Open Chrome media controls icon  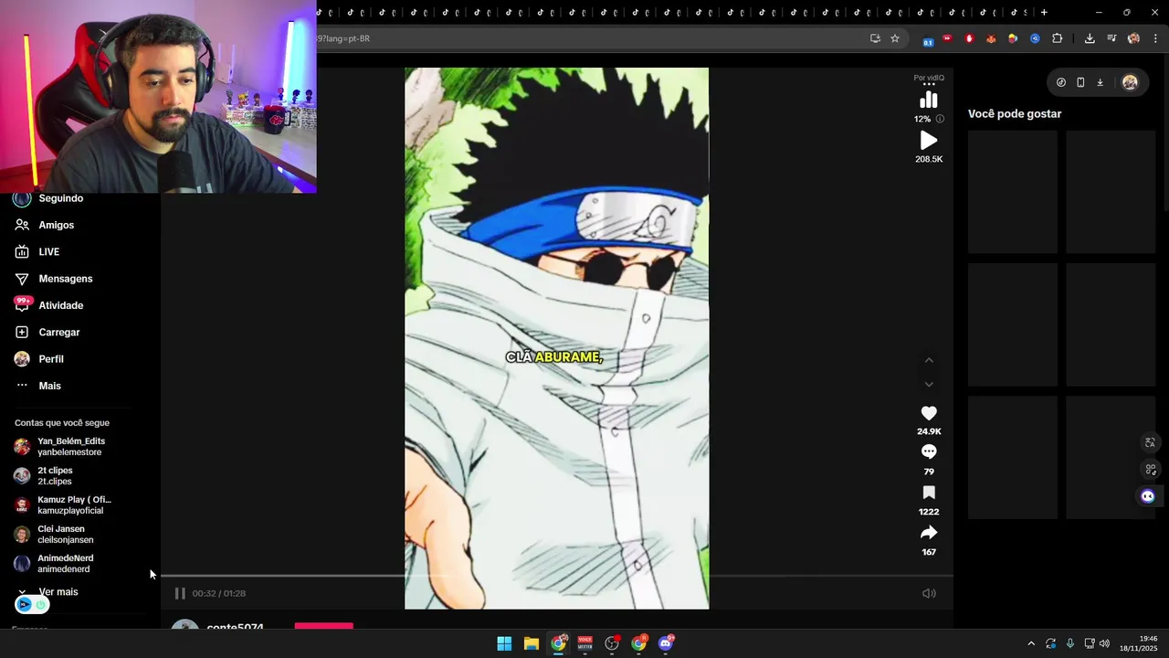coord(1111,38)
